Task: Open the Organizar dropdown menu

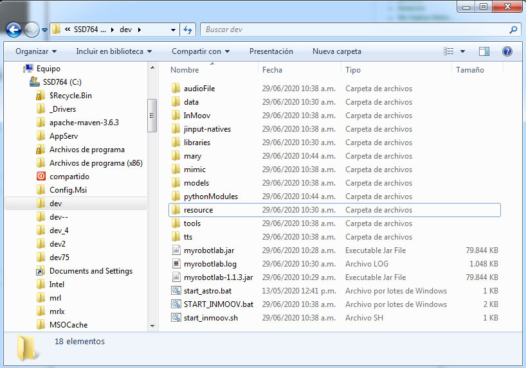Action: 36,51
